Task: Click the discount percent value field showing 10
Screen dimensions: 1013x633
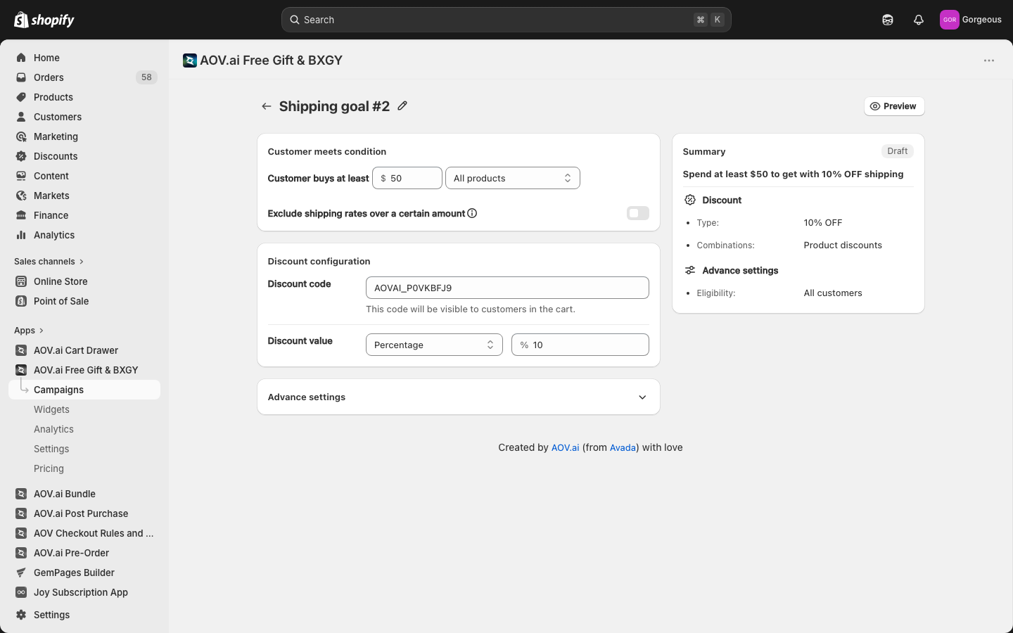Action: (x=580, y=345)
